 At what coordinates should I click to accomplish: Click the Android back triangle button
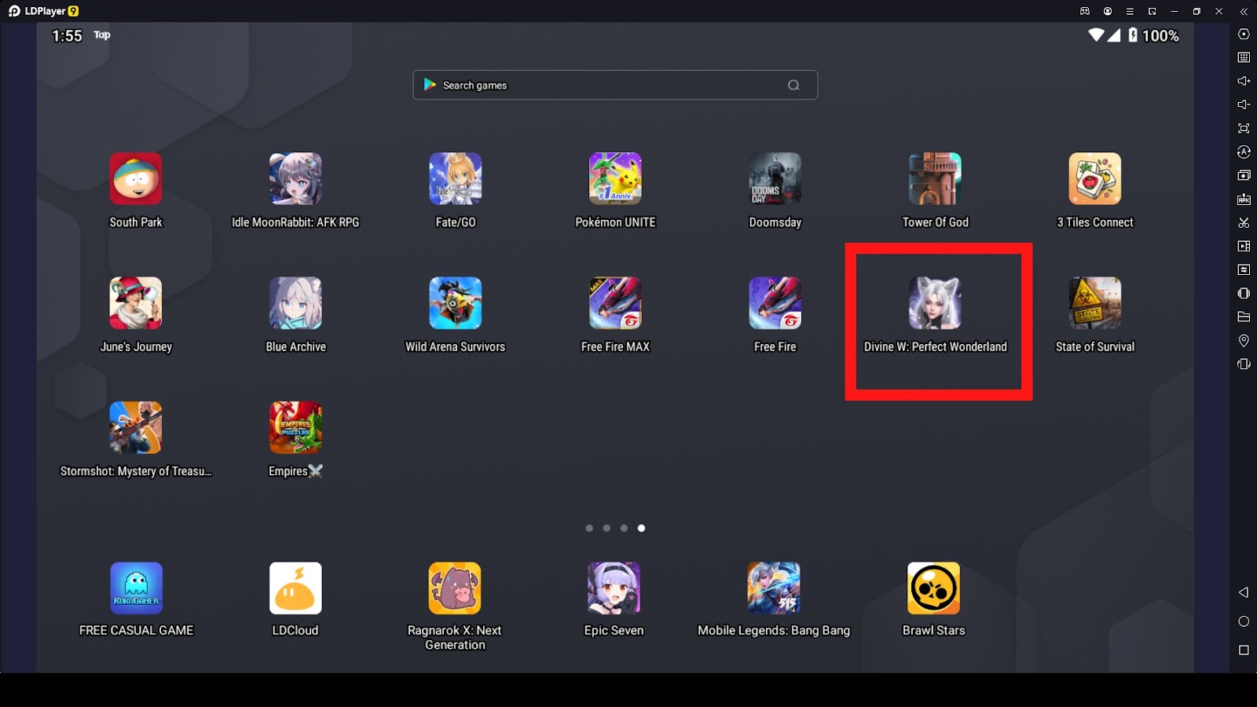(1244, 592)
